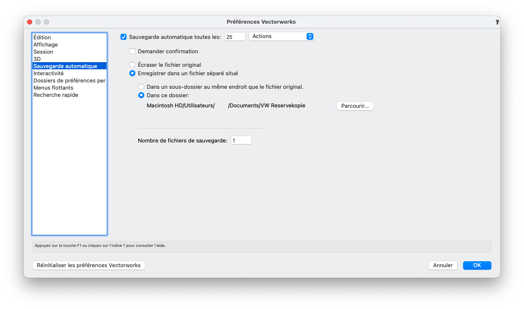The height and width of the screenshot is (309, 524).
Task: Select Dossiers de préférences per category
Action: [69, 81]
